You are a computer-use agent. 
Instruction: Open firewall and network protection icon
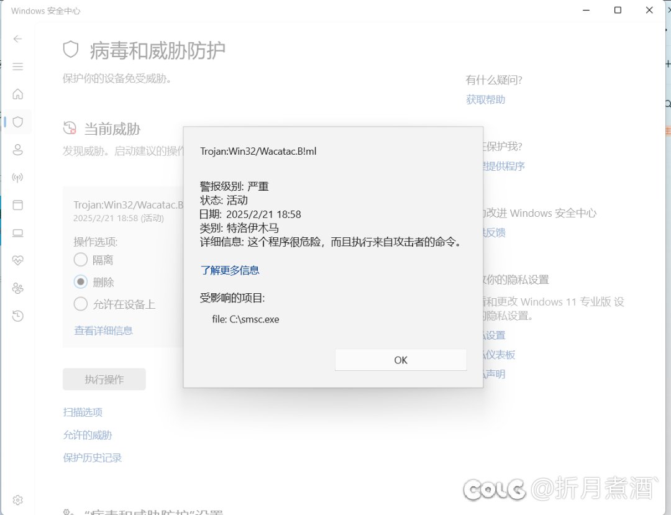(x=17, y=178)
